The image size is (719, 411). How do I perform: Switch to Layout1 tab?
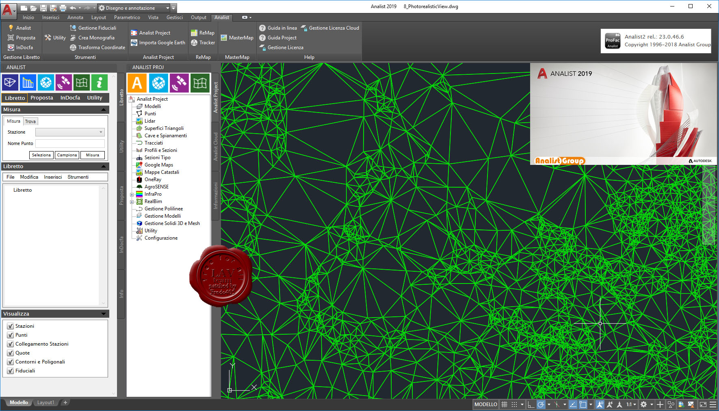tap(45, 402)
